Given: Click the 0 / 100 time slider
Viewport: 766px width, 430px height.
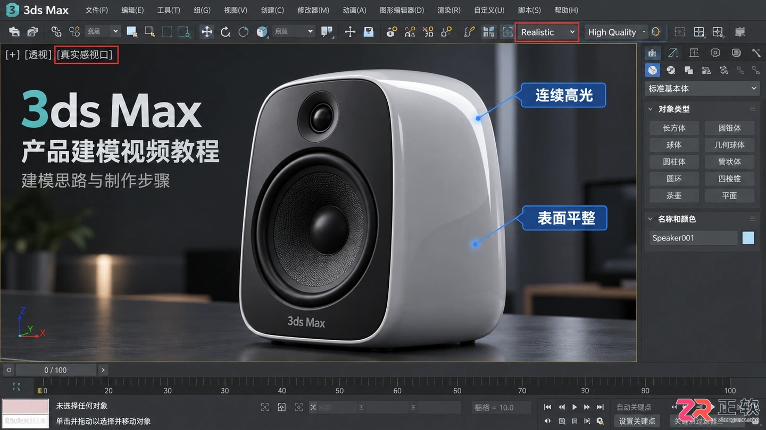Looking at the screenshot, I should [56, 370].
